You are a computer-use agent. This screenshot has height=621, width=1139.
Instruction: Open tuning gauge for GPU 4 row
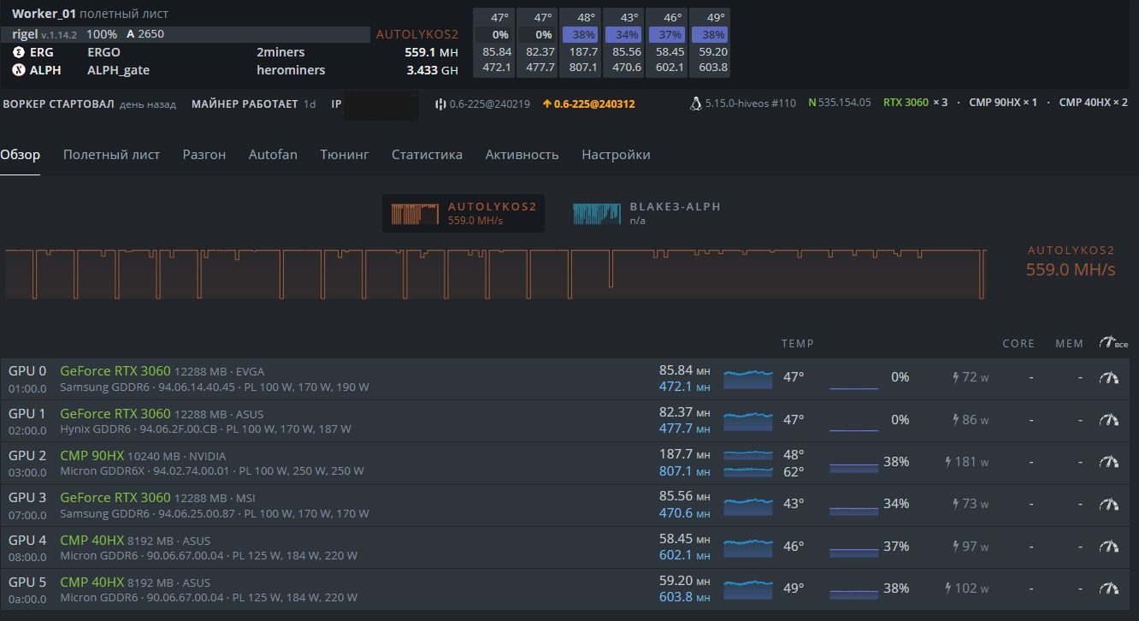(x=1109, y=547)
